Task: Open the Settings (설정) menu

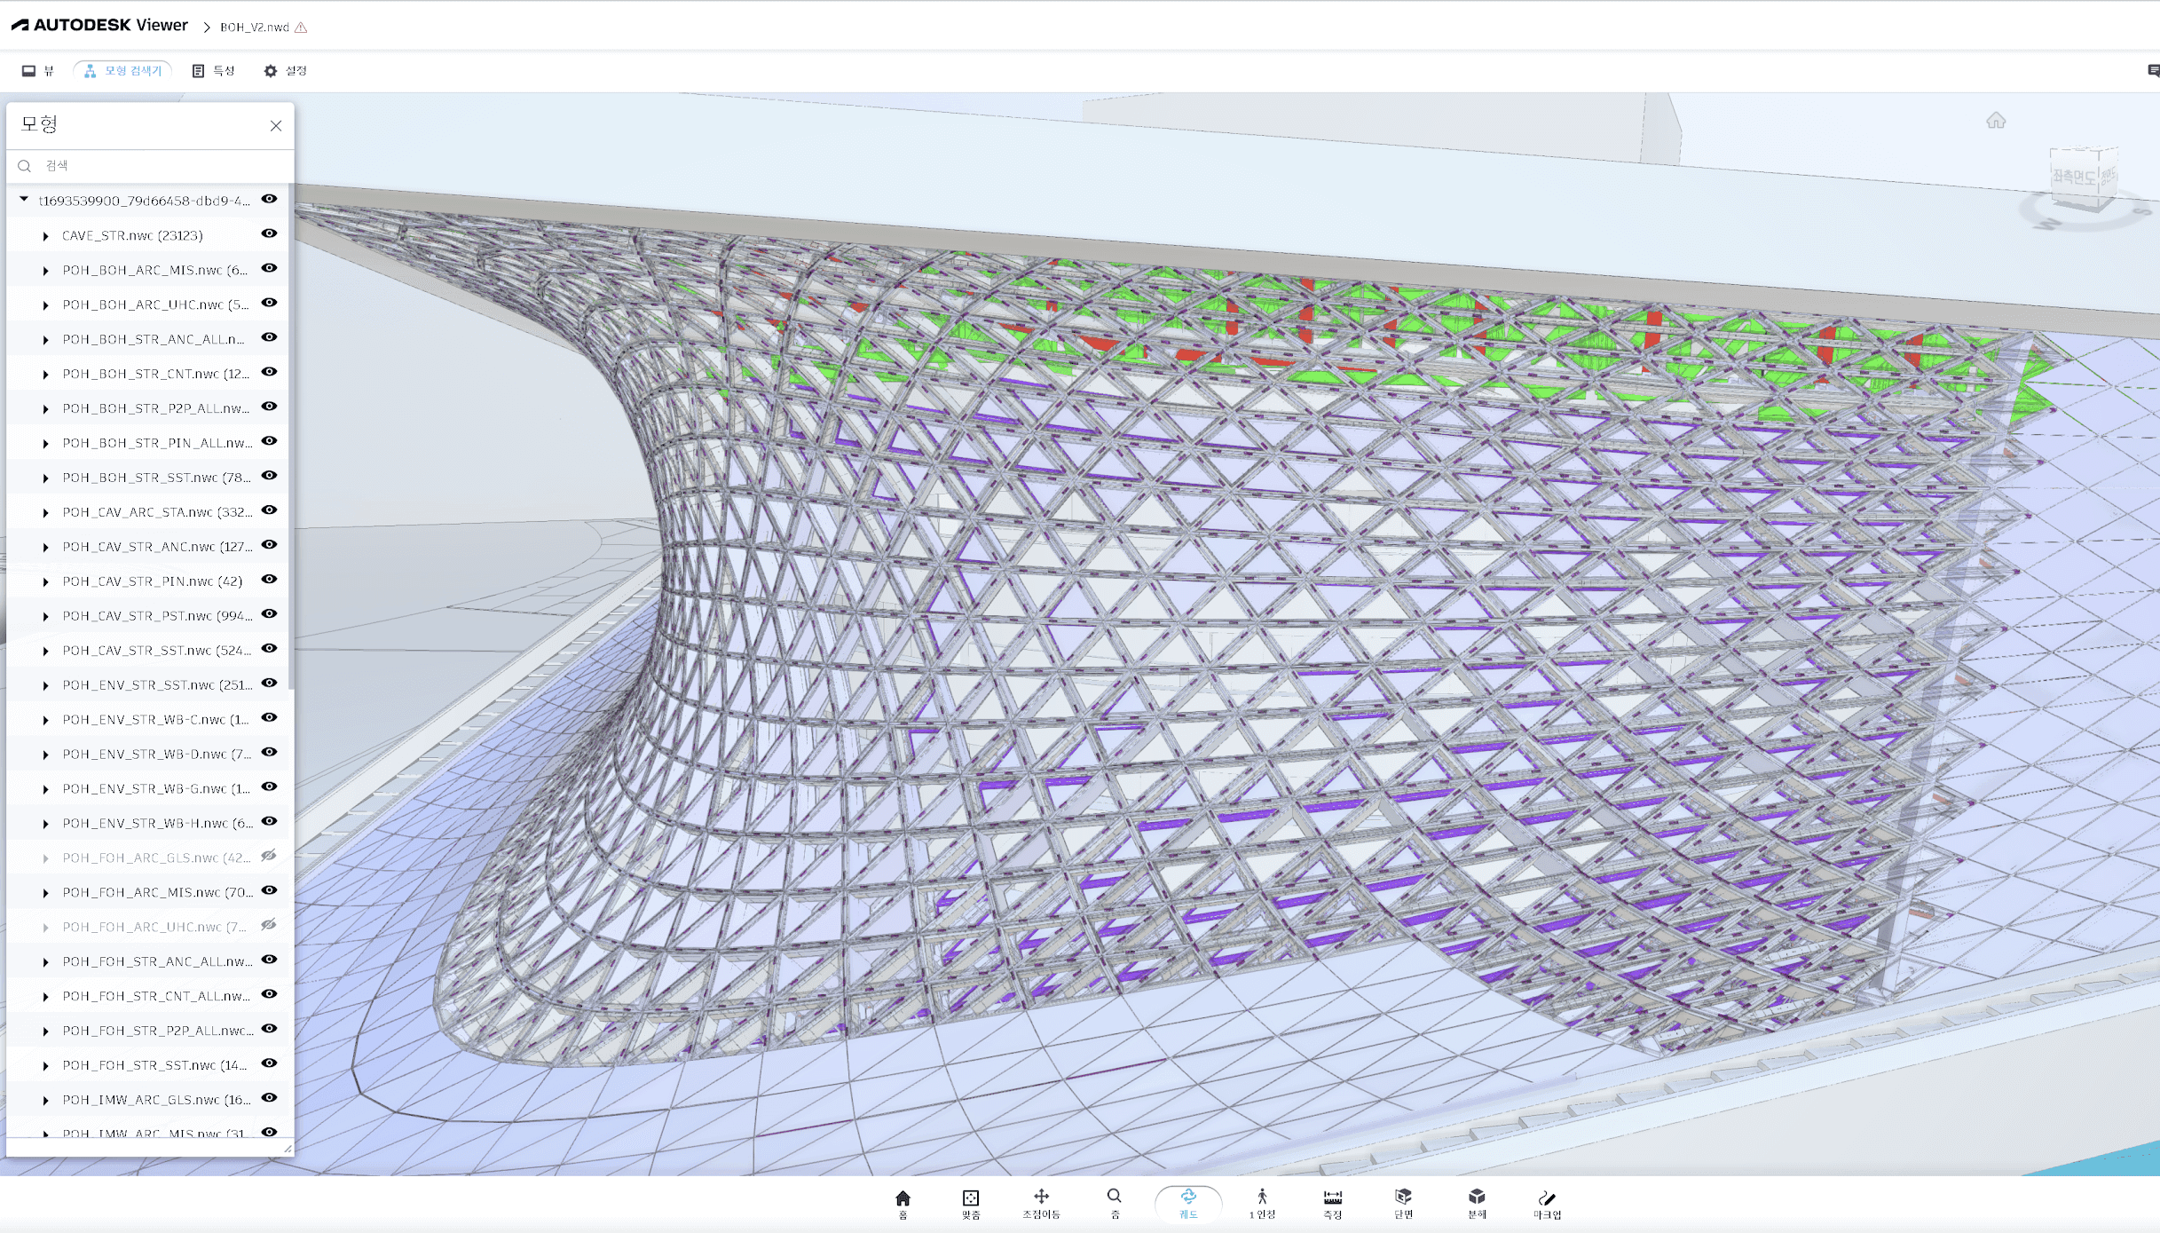Action: click(x=285, y=71)
